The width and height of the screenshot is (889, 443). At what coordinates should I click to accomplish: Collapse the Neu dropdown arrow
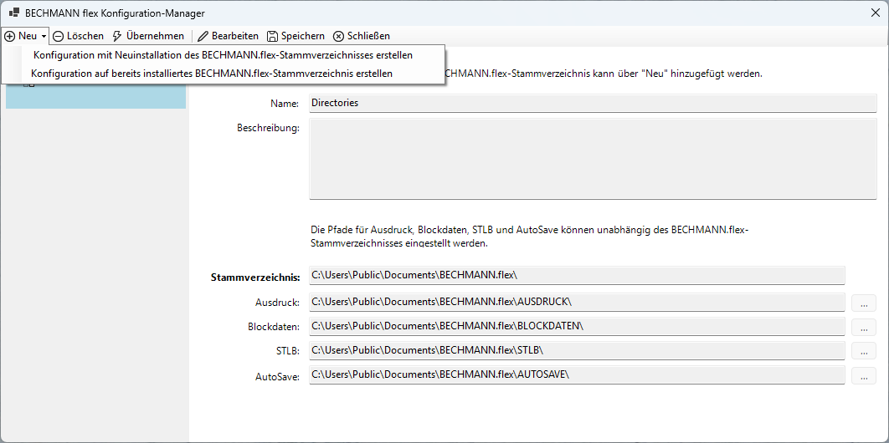click(44, 37)
